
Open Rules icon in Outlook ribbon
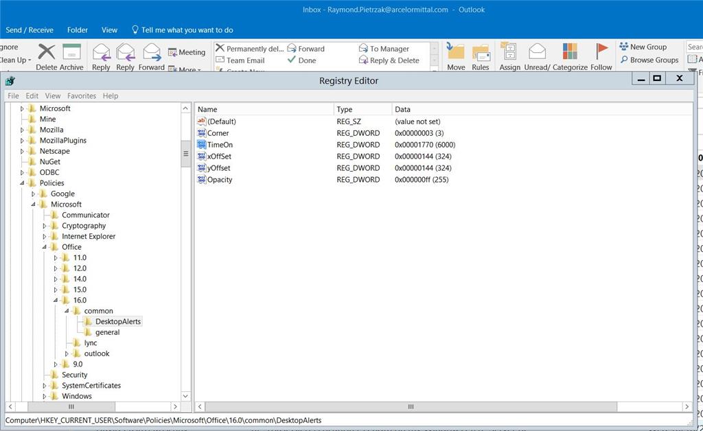[x=480, y=52]
